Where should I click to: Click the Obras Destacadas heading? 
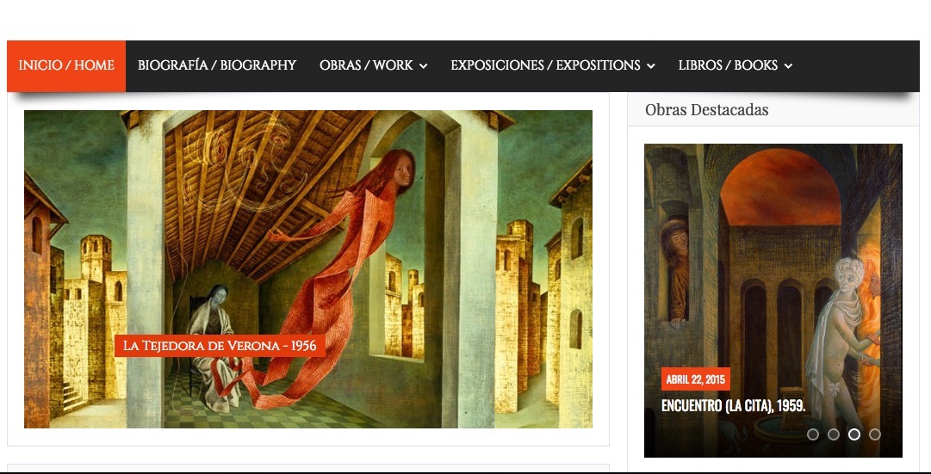[706, 110]
